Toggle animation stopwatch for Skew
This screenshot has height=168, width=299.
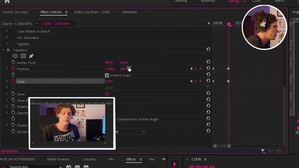(13, 93)
